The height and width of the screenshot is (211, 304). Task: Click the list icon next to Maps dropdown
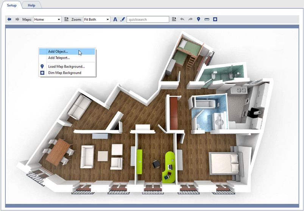[x=66, y=19]
